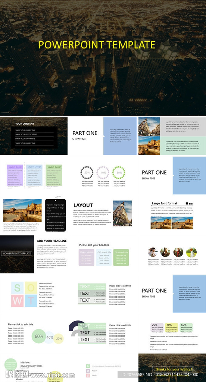206x382 pixels.
Task: Click the POWERPOINT TMPPLATE outlined label
Action: [x=17, y=253]
